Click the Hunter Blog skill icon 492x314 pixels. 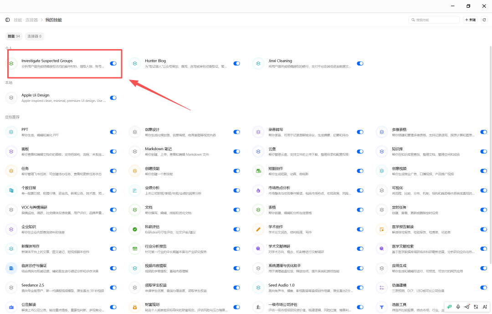pos(135,63)
